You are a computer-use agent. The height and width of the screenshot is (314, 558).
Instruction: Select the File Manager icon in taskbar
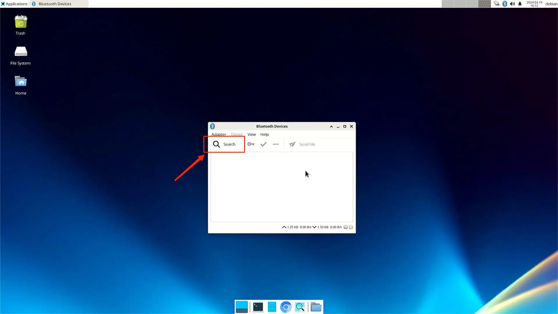272,307
